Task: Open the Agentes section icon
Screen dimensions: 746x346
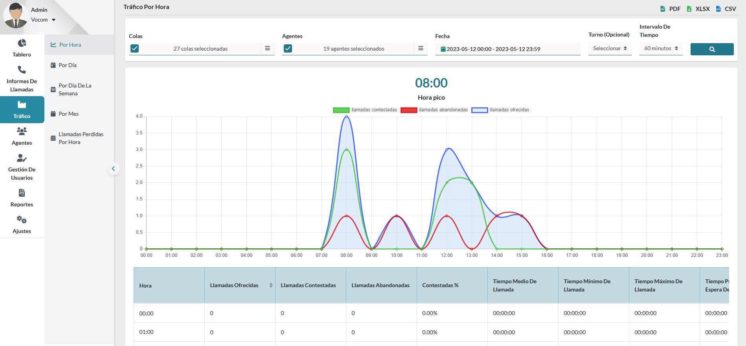Action: 22,131
